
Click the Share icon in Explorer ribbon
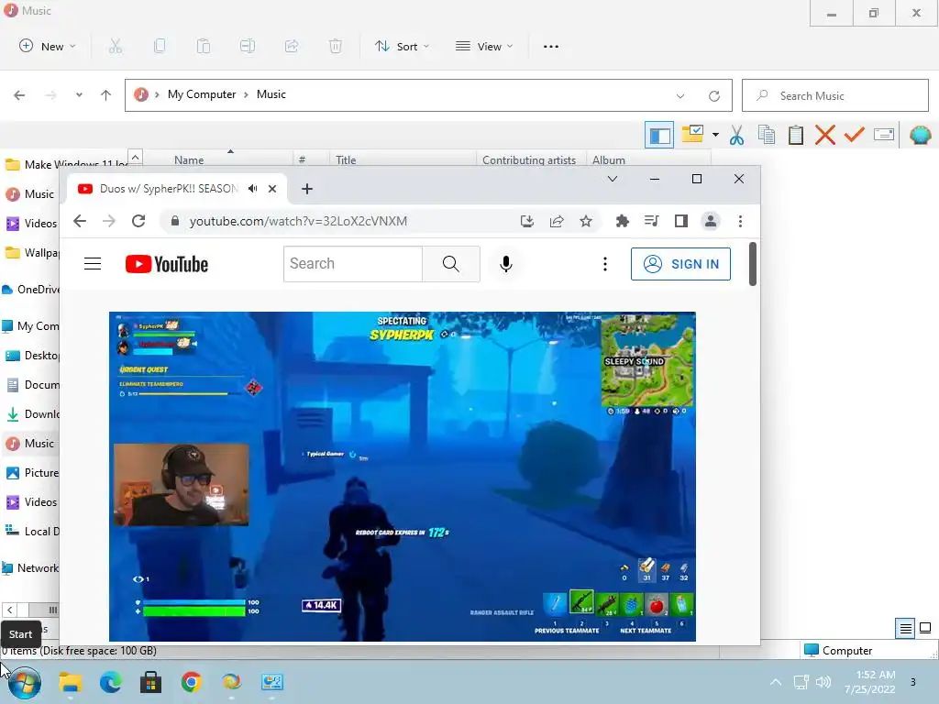pos(292,46)
